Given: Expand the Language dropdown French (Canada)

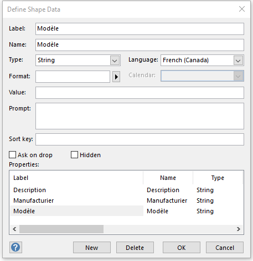Looking at the screenshot, I should (202, 61).
